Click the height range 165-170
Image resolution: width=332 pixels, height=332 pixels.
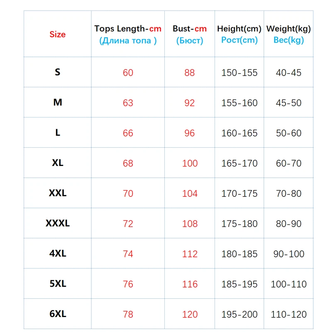point(239,164)
